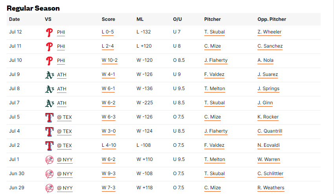Click the ML column header
The image size is (334, 194).
pyautogui.click(x=140, y=19)
